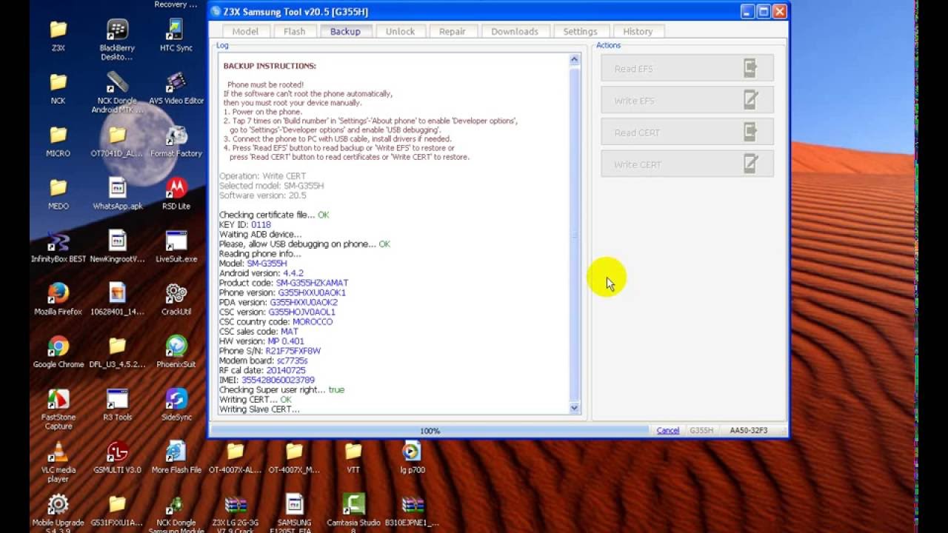Cancel the running operation

pyautogui.click(x=667, y=430)
